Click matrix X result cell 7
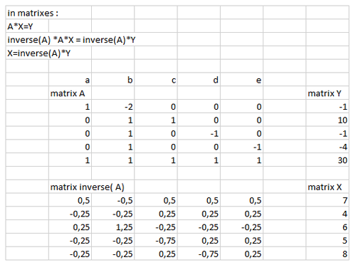This screenshot has height=265, width=356. (328, 200)
